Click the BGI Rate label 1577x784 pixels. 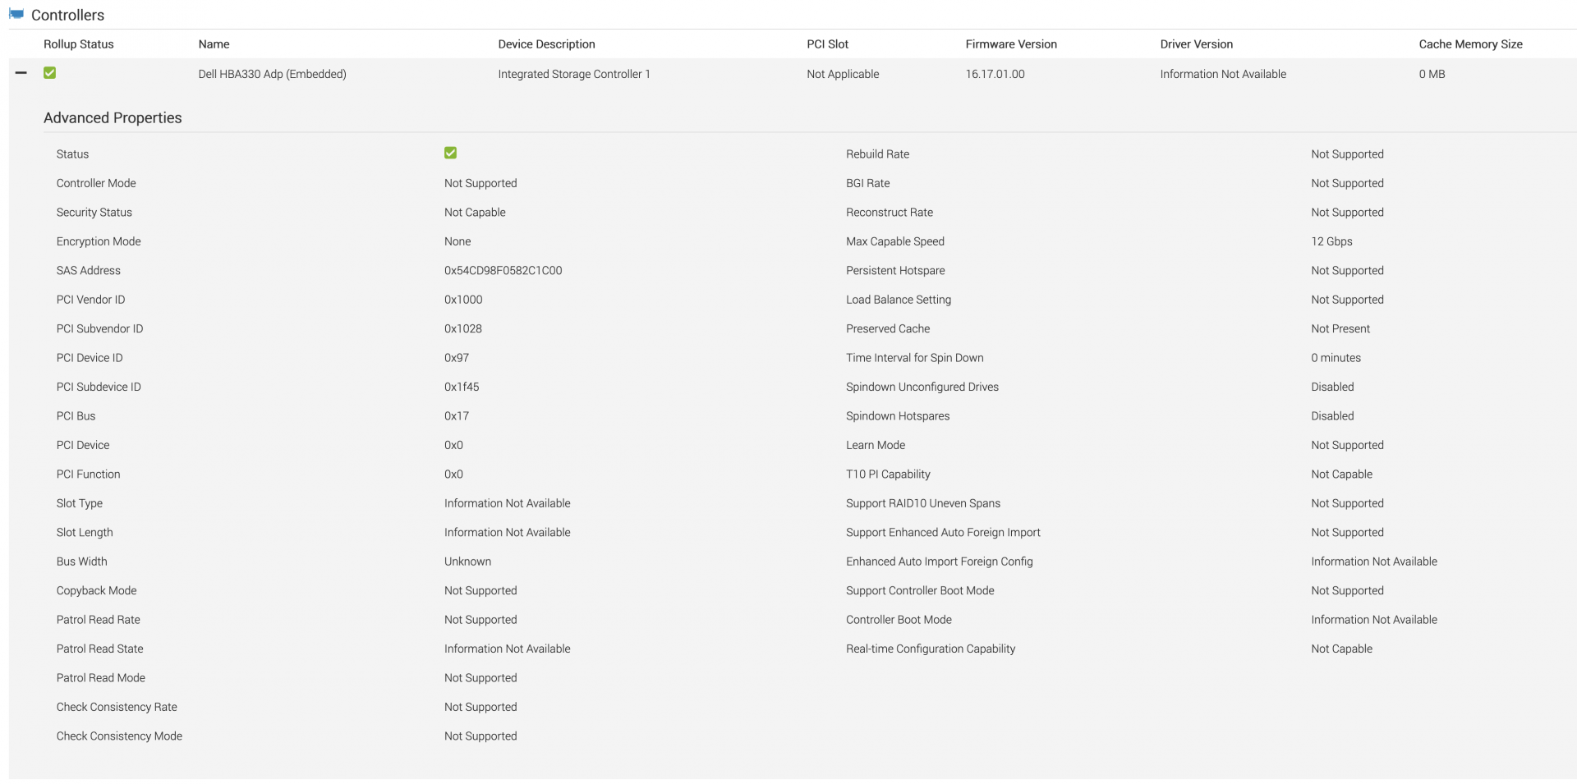pyautogui.click(x=867, y=183)
